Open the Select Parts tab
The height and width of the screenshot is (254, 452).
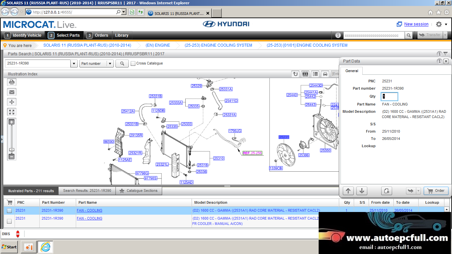pos(64,35)
